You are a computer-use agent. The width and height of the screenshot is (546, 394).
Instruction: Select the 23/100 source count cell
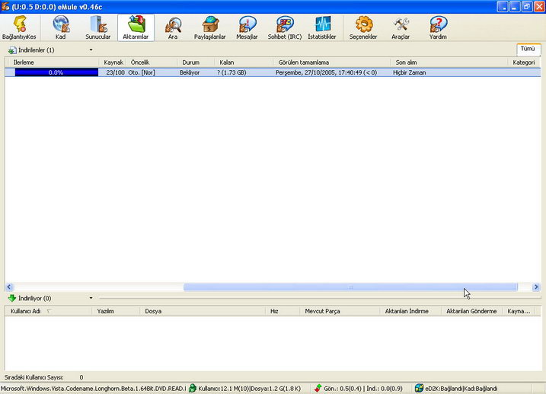115,72
